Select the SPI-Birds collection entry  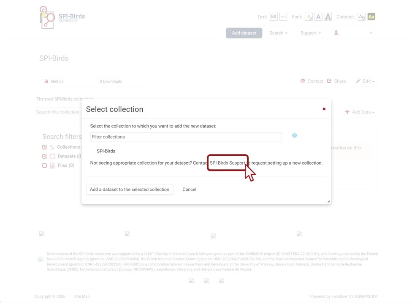(106, 151)
